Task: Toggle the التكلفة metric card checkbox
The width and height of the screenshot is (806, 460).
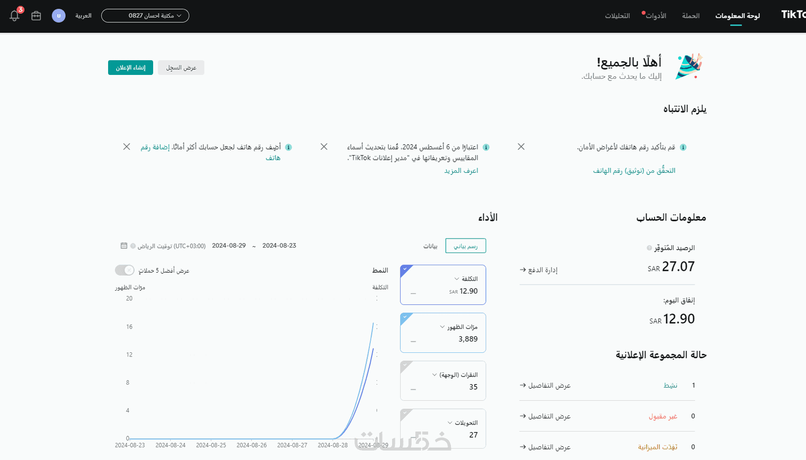Action: (x=405, y=269)
